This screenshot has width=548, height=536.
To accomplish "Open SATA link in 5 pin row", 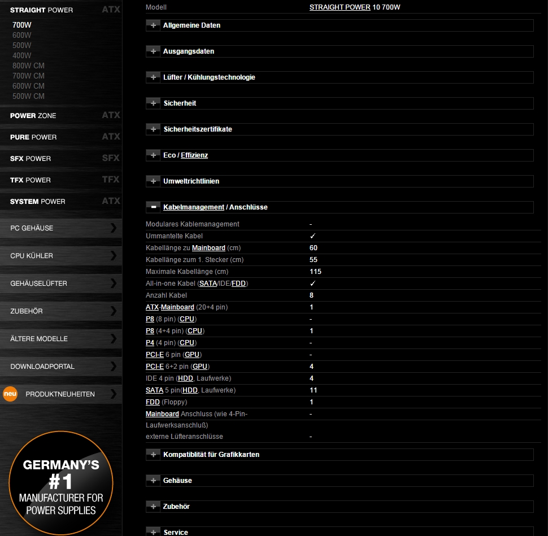I will pyautogui.click(x=154, y=390).
